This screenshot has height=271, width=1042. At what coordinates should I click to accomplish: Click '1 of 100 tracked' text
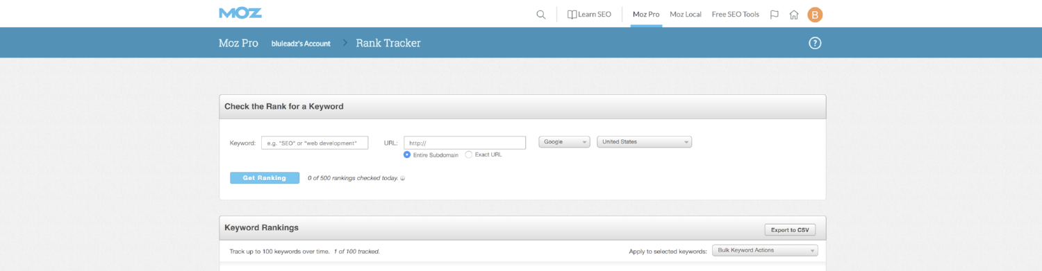pyautogui.click(x=356, y=251)
